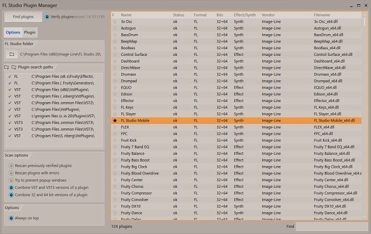Click the Find plugins button

click(x=23, y=17)
